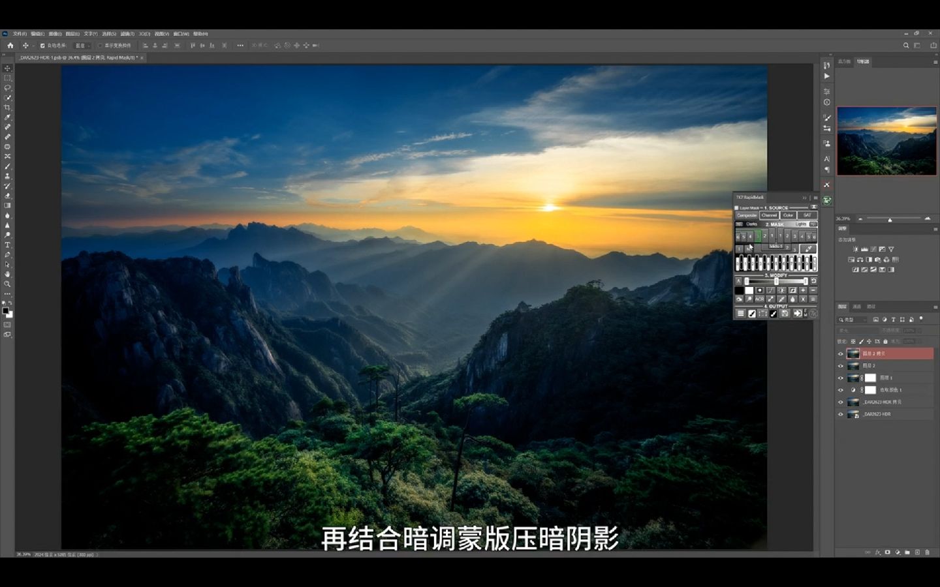Click the adjustment layer filter icon in Layers panel
Viewport: 940px width, 587px height.
pos(885,320)
